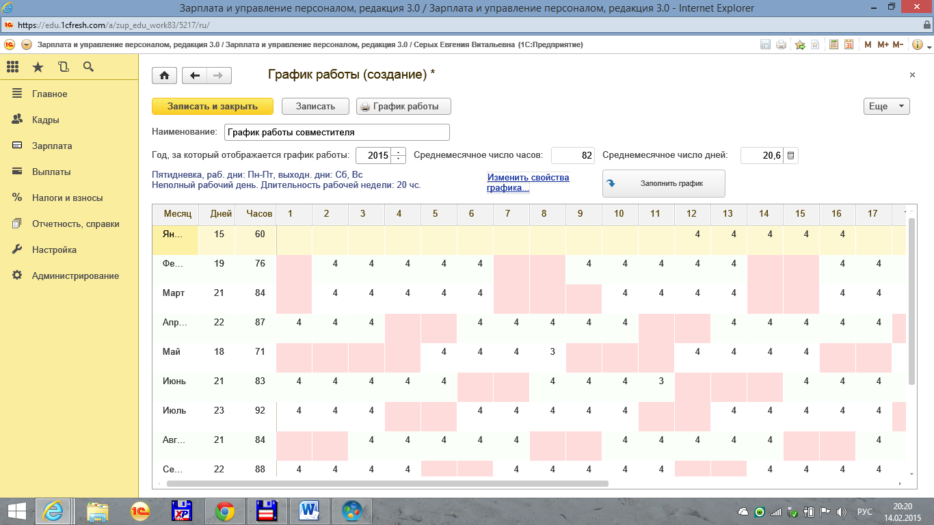Increase year with stepper up arrow

point(399,152)
